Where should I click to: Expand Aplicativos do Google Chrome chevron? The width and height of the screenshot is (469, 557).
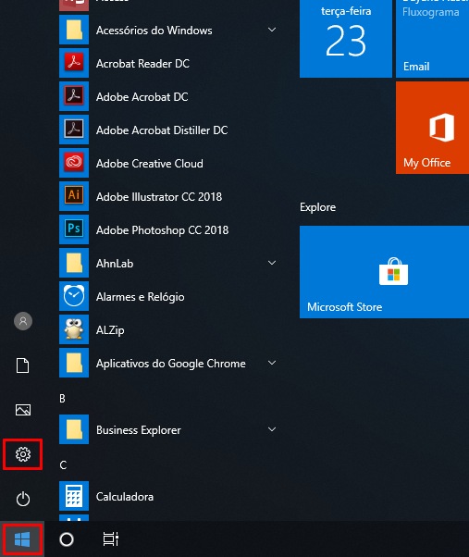272,363
